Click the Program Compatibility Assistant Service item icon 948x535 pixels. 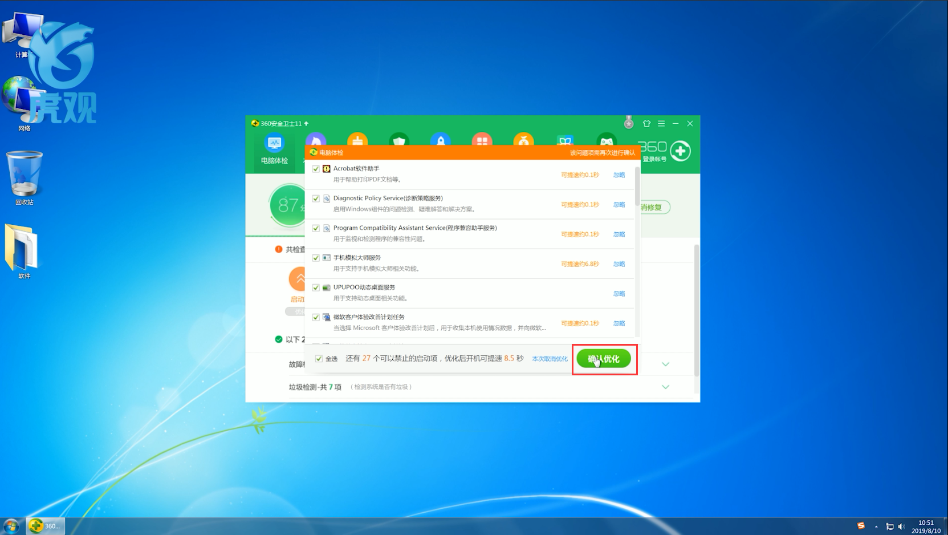(x=327, y=228)
